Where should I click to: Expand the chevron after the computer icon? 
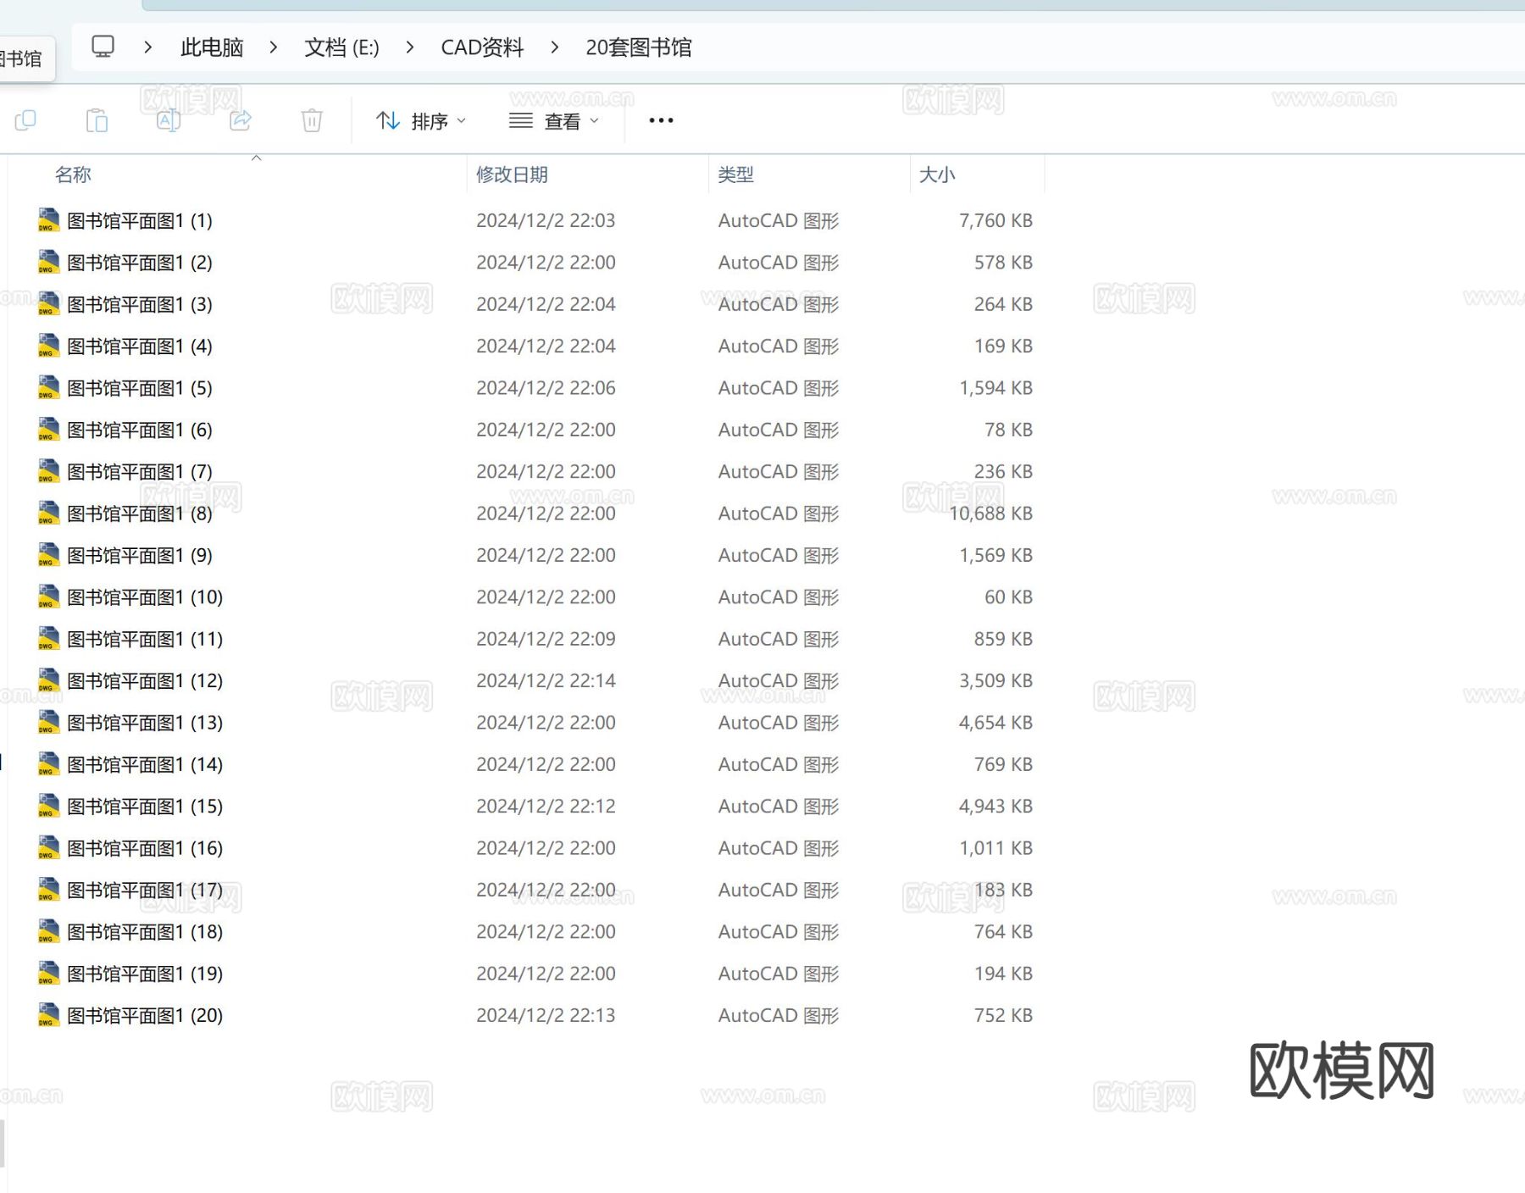(148, 47)
